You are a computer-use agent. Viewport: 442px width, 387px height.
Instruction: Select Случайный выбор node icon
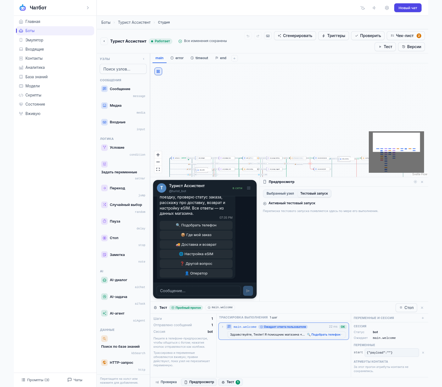104,205
